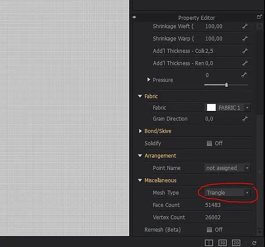Toggle the Solidify checkbox
The image size is (265, 247).
(x=209, y=144)
